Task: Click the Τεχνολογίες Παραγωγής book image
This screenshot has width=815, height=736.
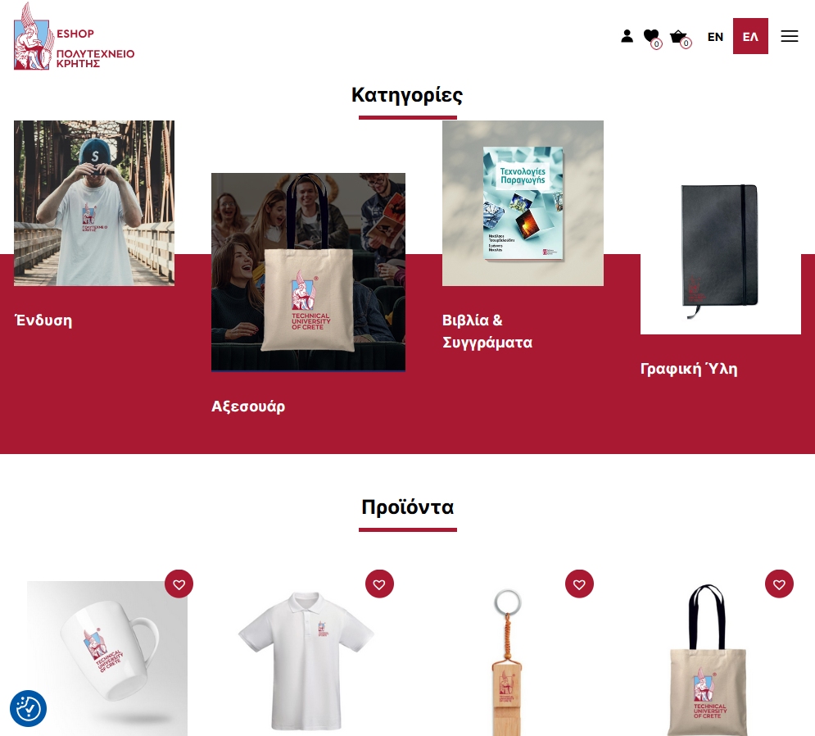Action: tap(523, 203)
